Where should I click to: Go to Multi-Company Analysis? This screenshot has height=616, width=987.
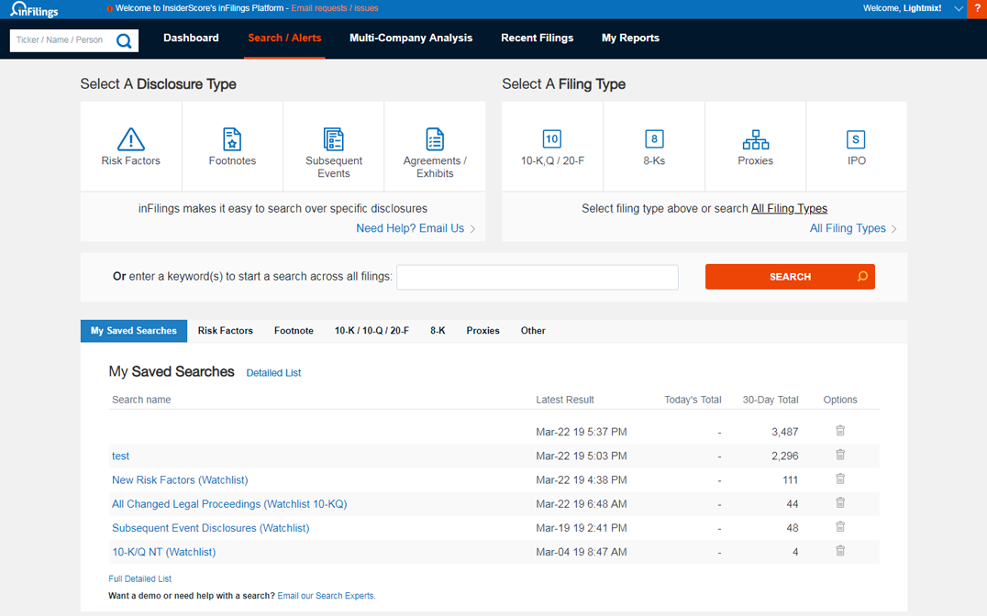click(x=411, y=38)
